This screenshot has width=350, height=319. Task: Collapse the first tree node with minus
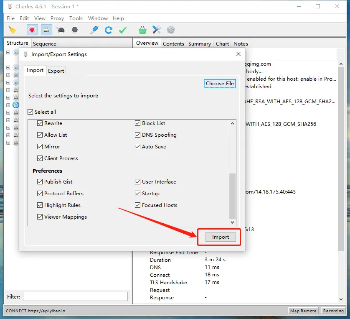(x=8, y=53)
